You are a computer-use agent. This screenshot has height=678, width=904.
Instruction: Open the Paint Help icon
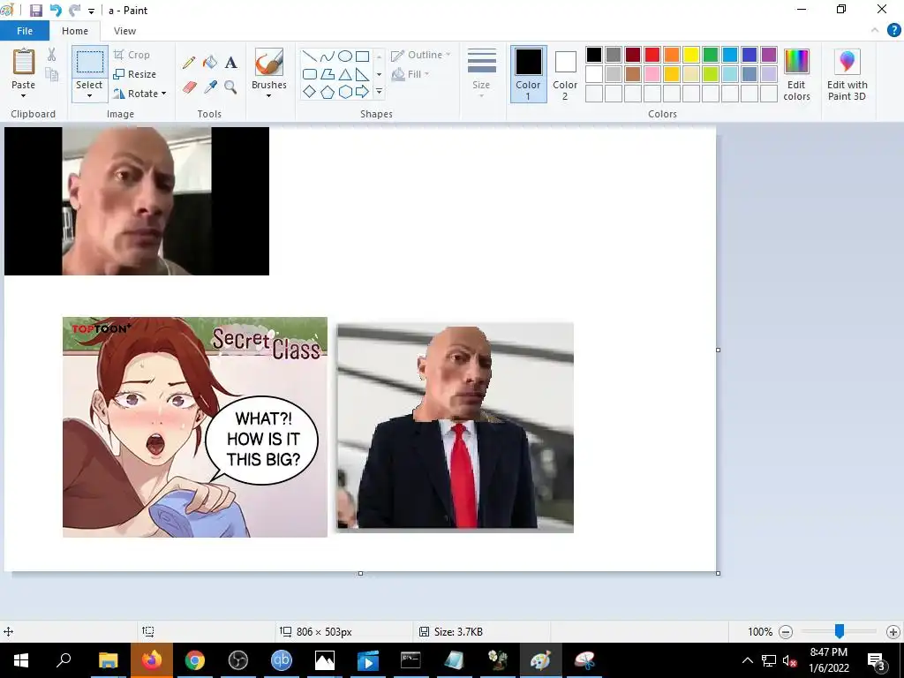(x=893, y=31)
